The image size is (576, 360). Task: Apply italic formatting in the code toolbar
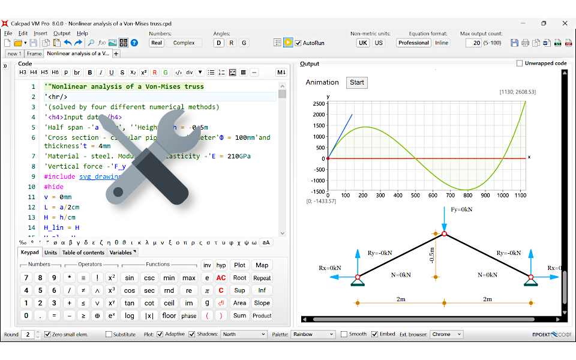click(x=101, y=73)
